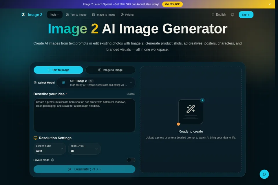Viewport: 278px width, 185px height.
Task: Go to Text to Image nav link
Action: pos(76,15)
